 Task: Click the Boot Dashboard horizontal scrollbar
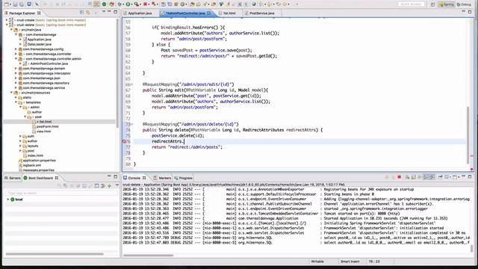coord(55,254)
